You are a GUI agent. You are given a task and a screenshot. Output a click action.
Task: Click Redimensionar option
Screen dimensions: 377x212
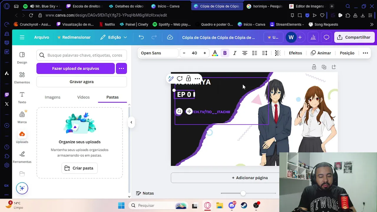(74, 37)
